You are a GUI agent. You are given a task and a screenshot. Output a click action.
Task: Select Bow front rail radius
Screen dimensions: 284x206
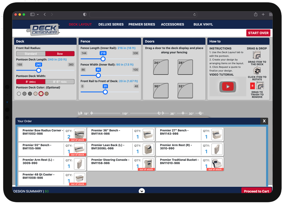(60, 54)
